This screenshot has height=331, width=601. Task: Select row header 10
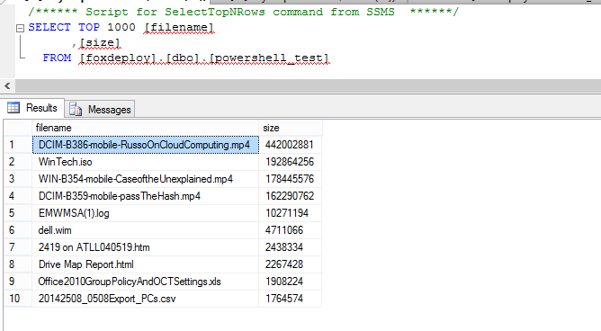point(18,299)
